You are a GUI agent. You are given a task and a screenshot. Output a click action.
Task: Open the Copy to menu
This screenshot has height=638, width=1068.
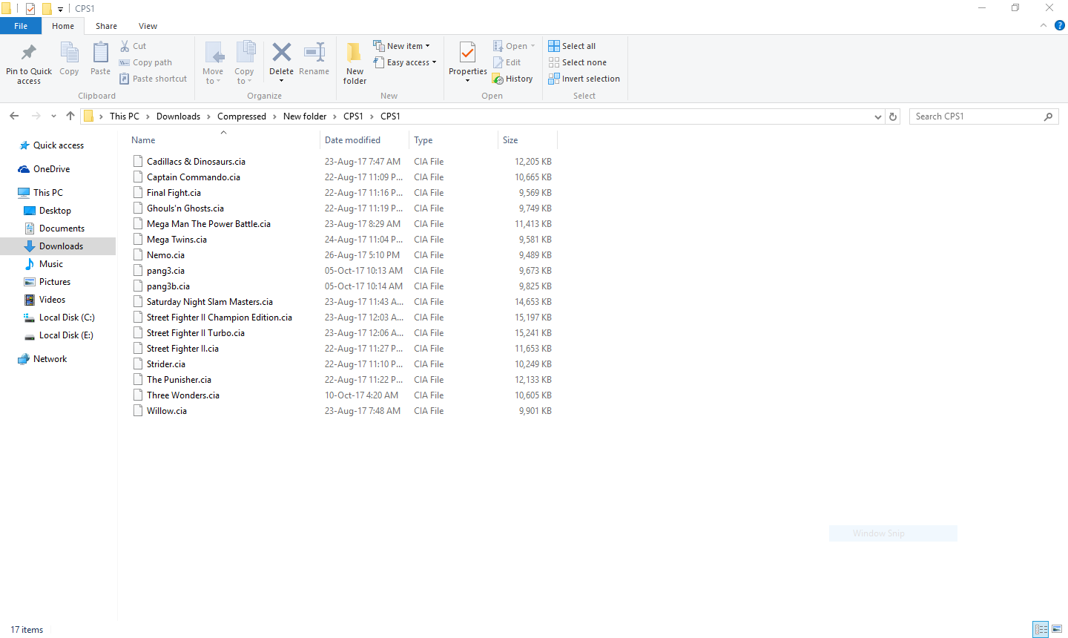244,63
